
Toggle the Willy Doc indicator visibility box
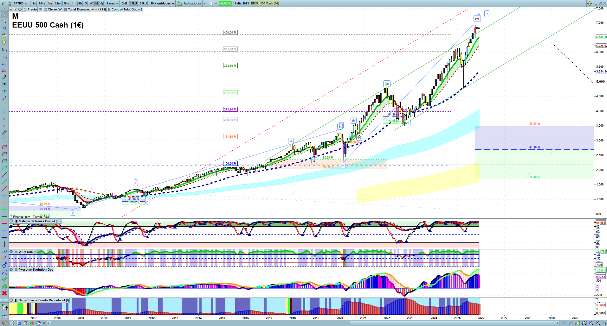16,252
